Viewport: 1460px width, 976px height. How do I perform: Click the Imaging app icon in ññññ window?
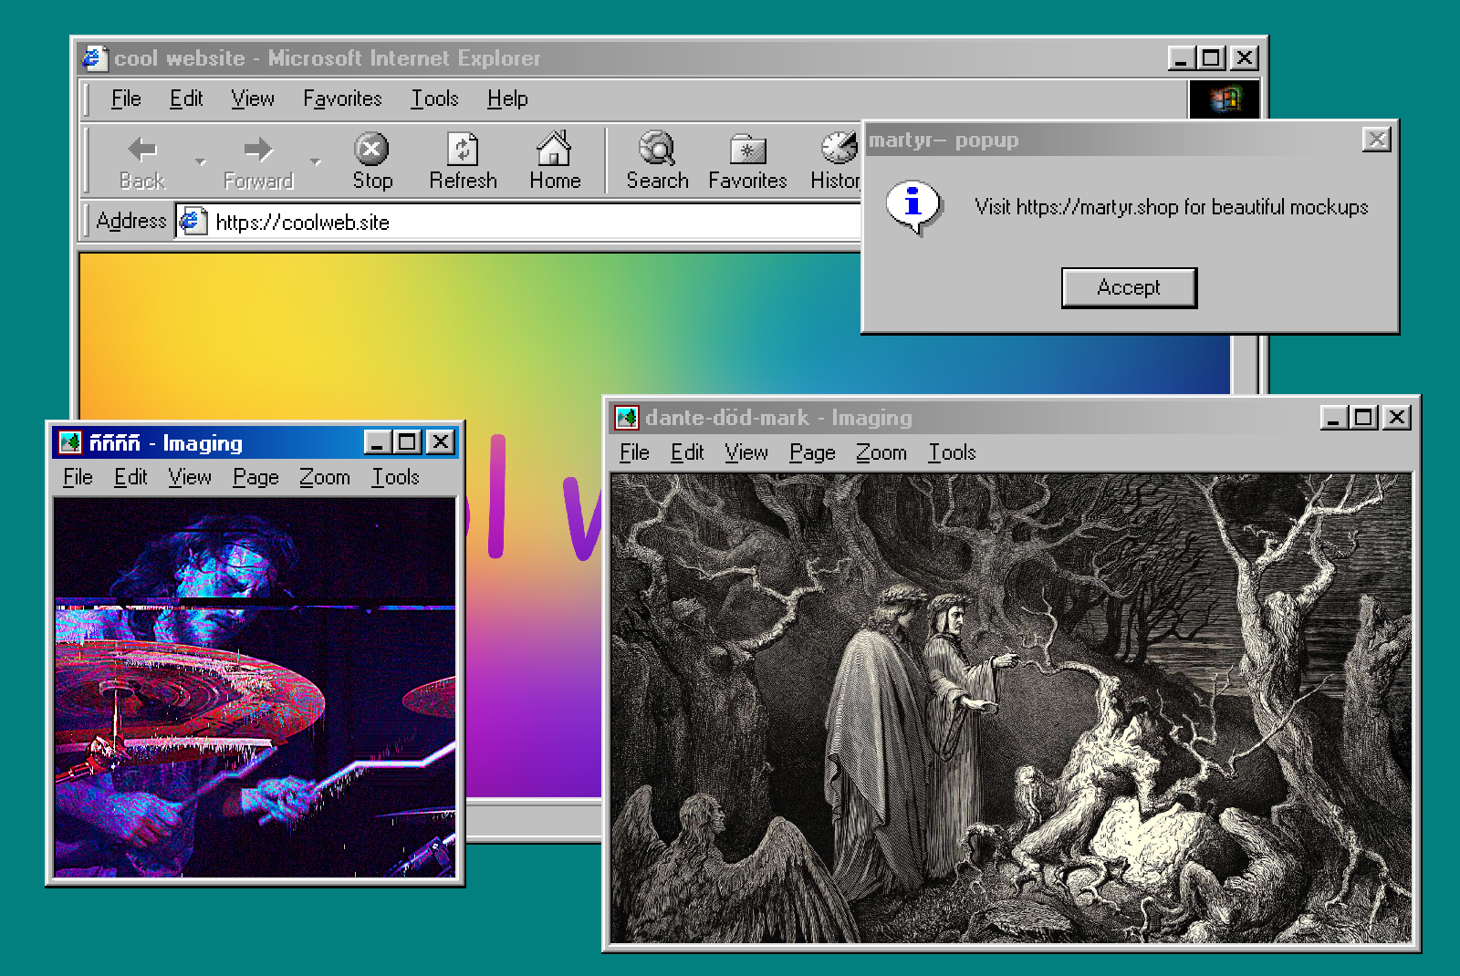tap(70, 442)
